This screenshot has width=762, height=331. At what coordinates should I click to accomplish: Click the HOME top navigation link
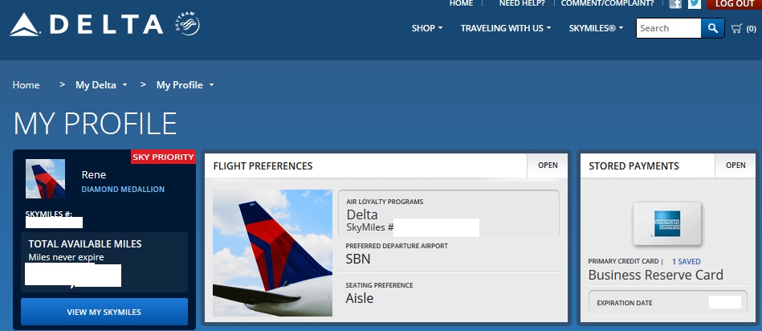(461, 4)
